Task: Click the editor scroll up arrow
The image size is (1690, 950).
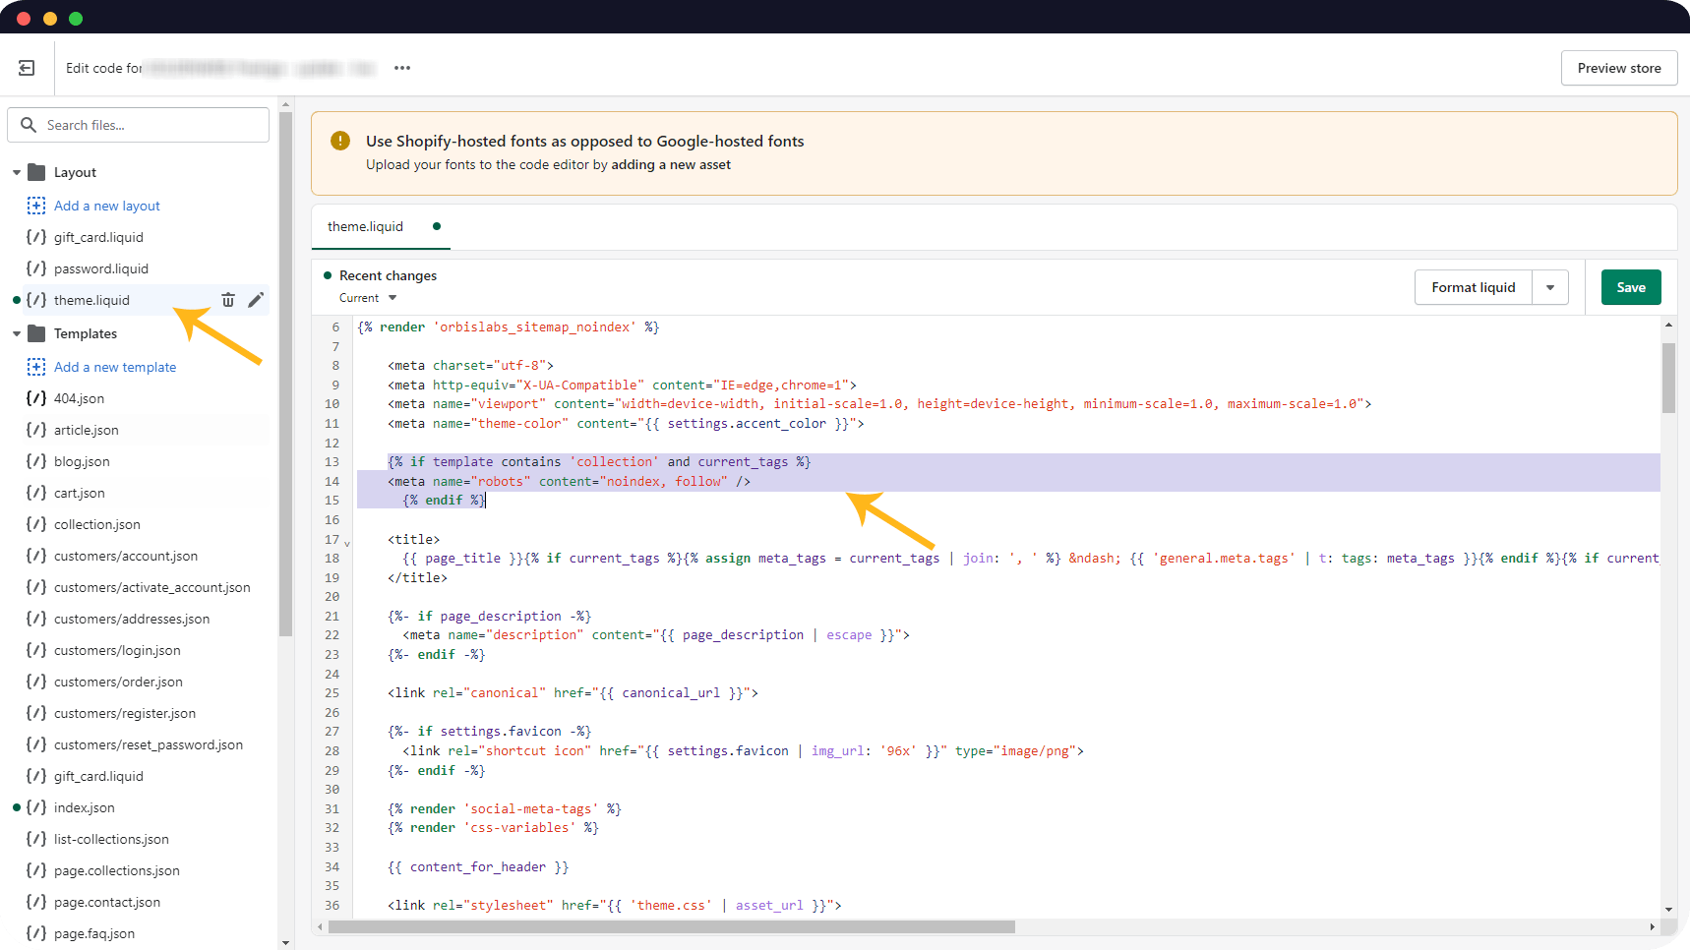Action: 1668,325
